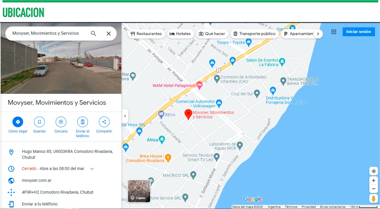Click the BBVA bank marker
This screenshot has width=380, height=209.
click(x=161, y=115)
